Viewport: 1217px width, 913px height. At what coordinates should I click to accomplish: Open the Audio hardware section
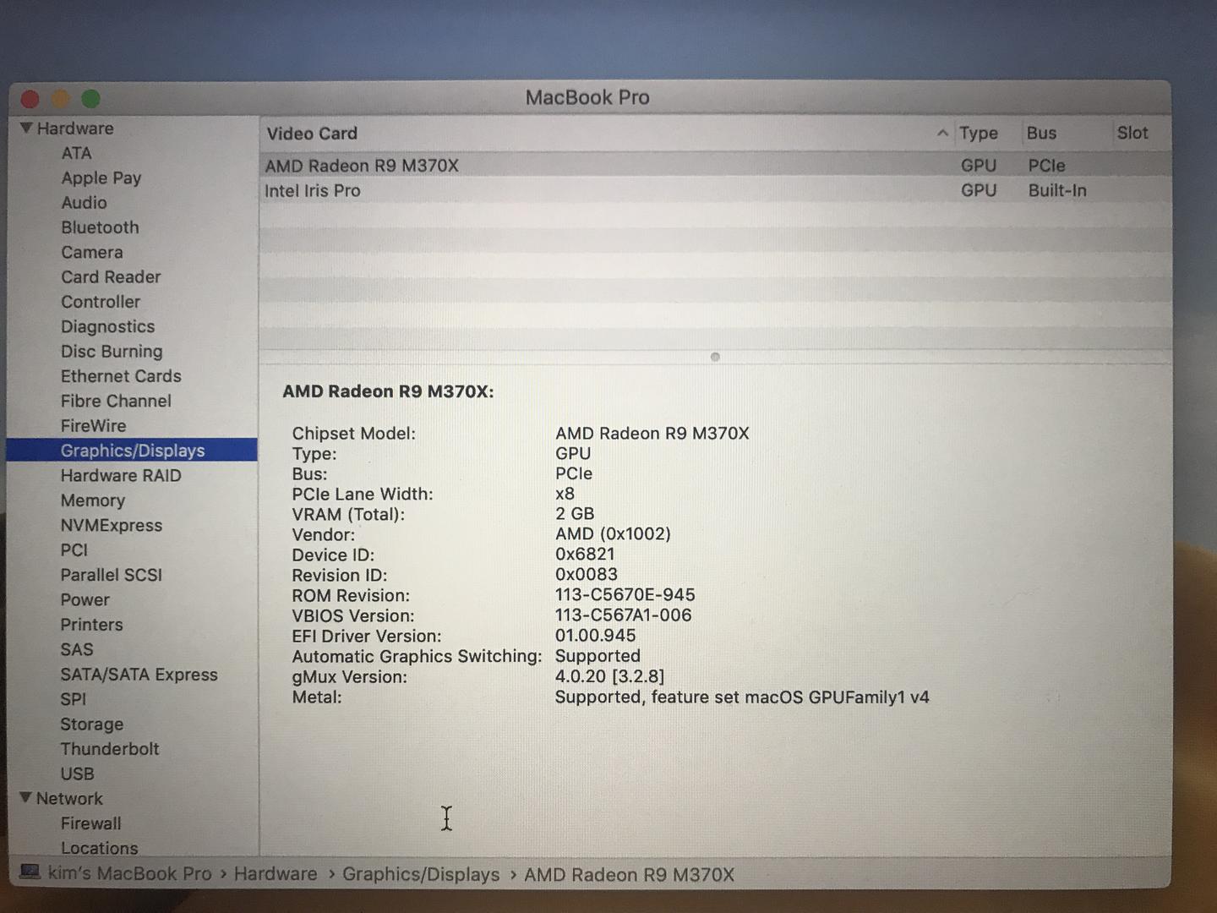pos(84,203)
